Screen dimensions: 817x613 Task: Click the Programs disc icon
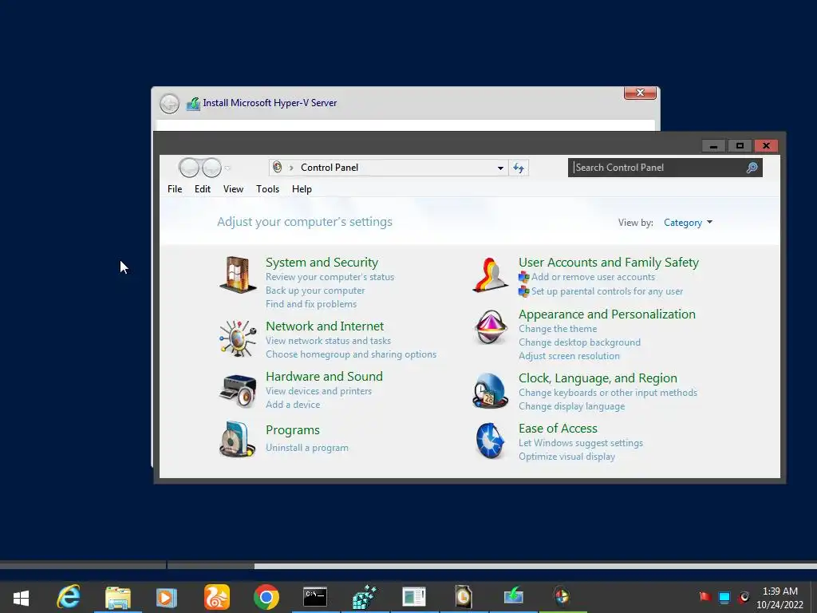coord(238,440)
